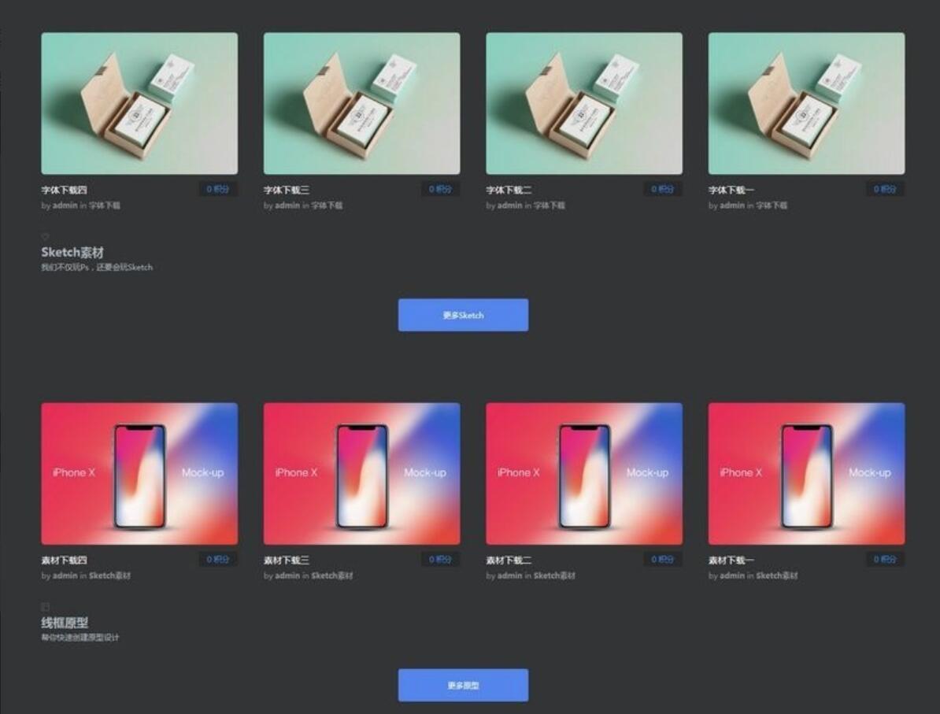Click the 0 积分 badge for 字体下载一

pos(885,189)
